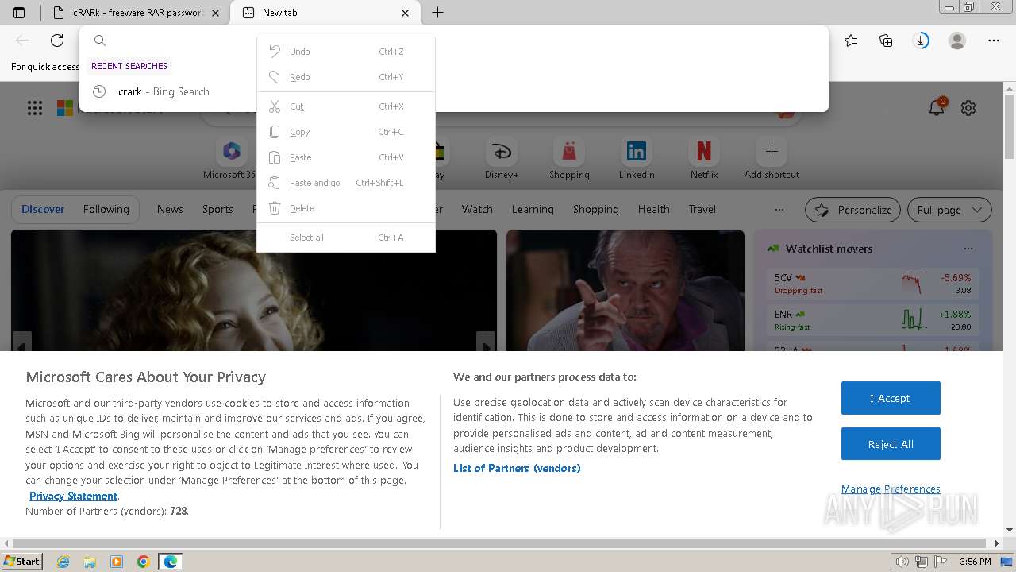Open the Favorites star icon

851,41
